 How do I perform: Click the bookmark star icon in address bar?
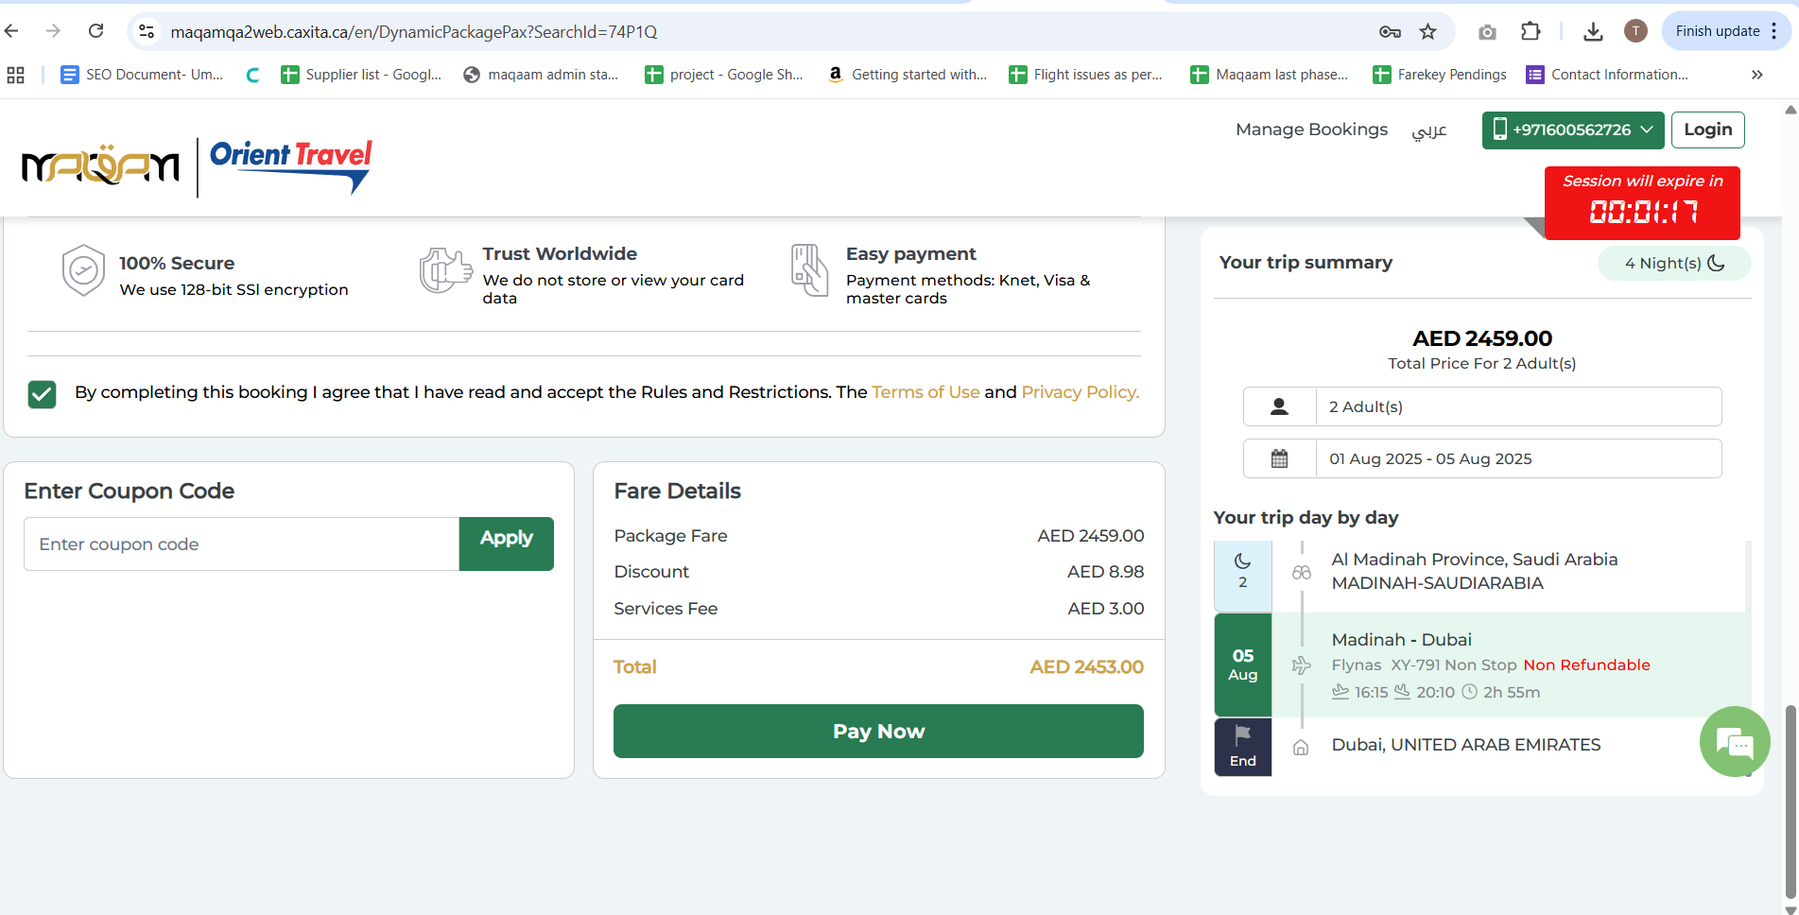1427,32
